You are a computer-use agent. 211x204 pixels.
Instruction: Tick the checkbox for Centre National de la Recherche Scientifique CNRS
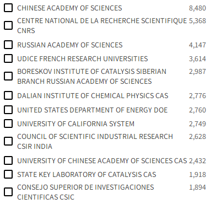(8, 25)
